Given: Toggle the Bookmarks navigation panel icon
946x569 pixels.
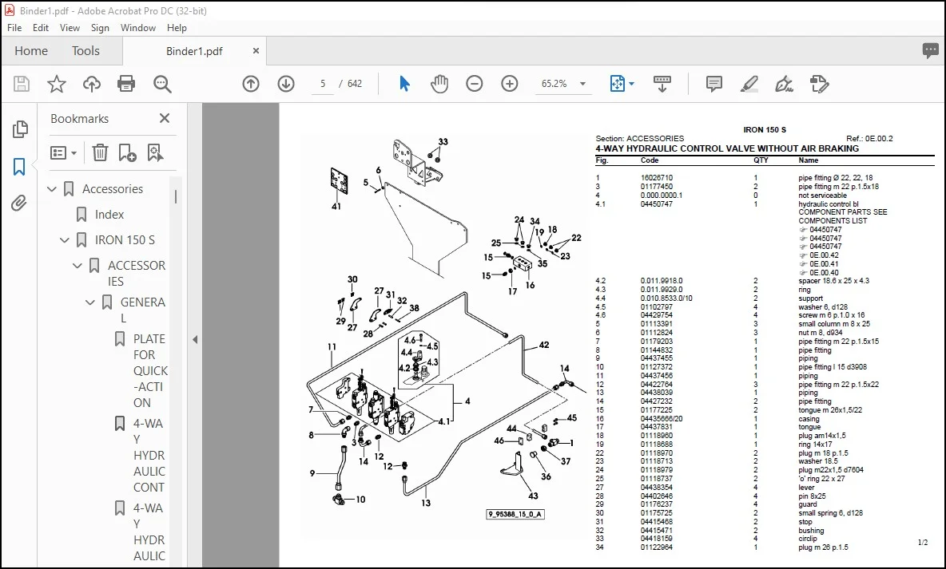Looking at the screenshot, I should coord(19,167).
